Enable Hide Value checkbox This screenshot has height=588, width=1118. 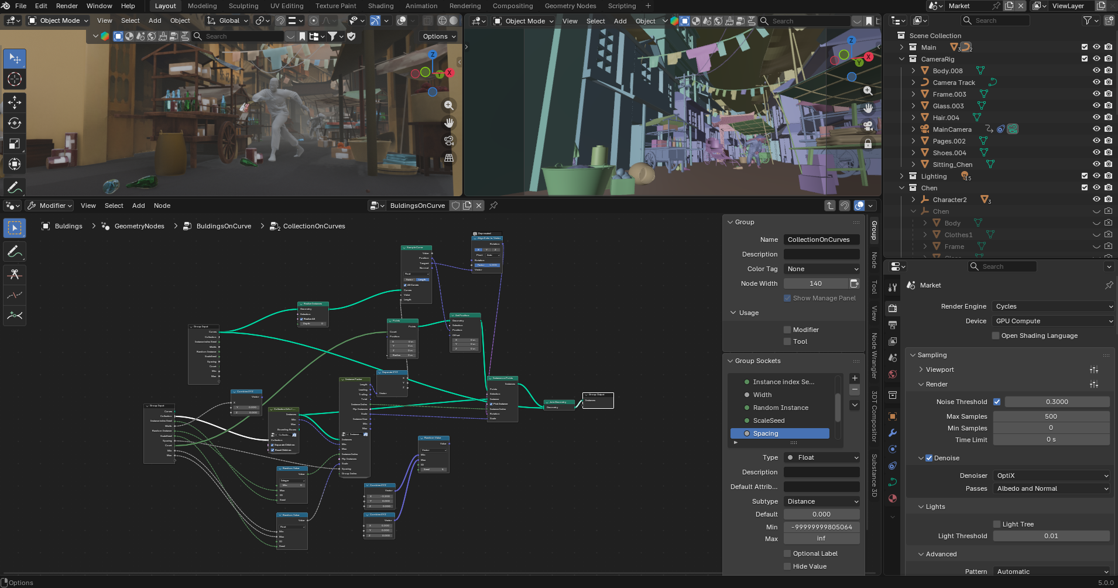(x=787, y=566)
